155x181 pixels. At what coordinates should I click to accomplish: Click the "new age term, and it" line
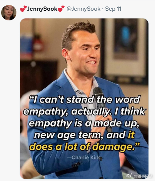[x=84, y=135]
